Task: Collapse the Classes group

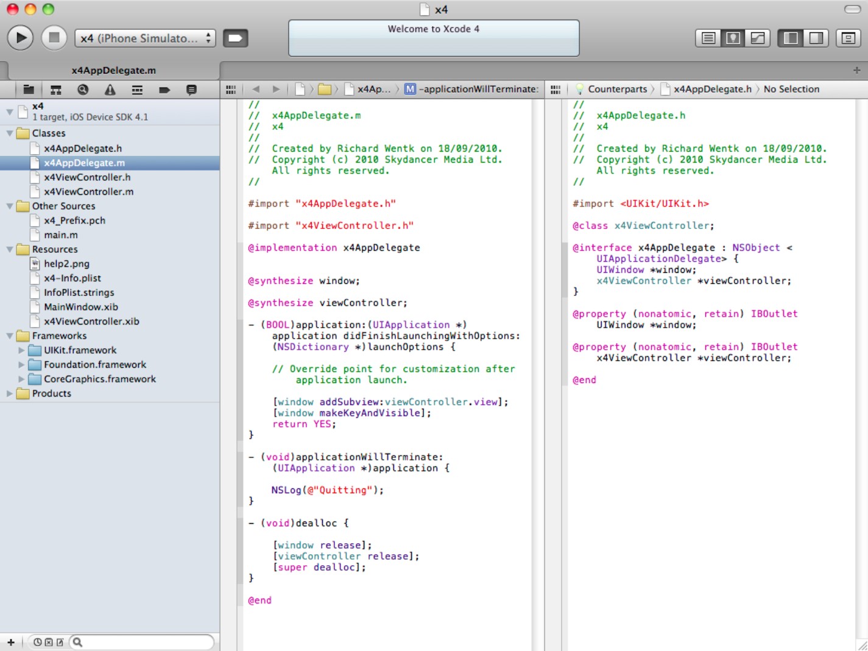Action: click(10, 133)
